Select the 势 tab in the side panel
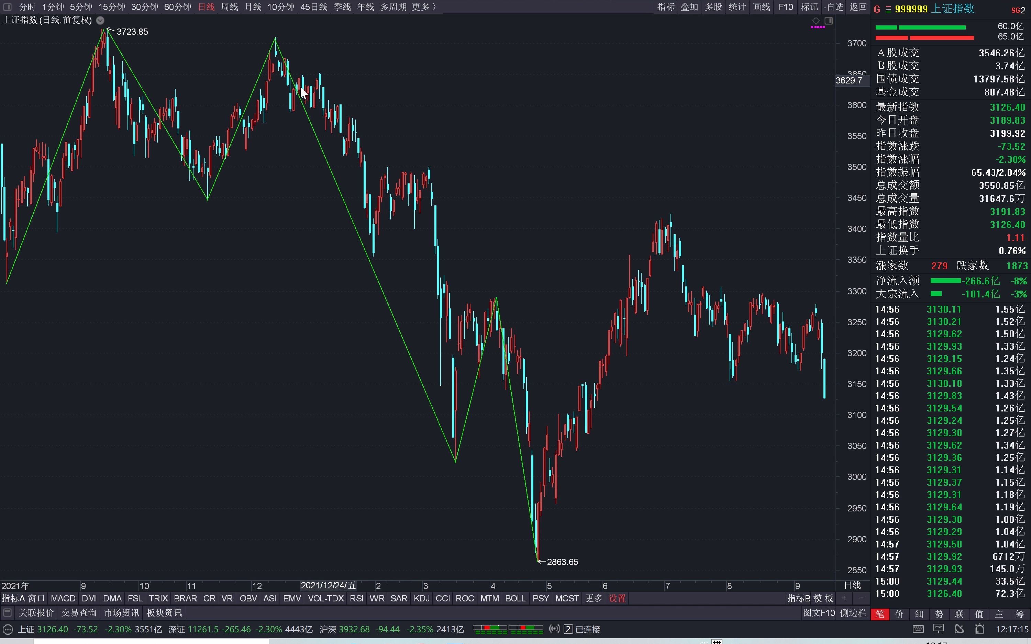 pyautogui.click(x=939, y=614)
